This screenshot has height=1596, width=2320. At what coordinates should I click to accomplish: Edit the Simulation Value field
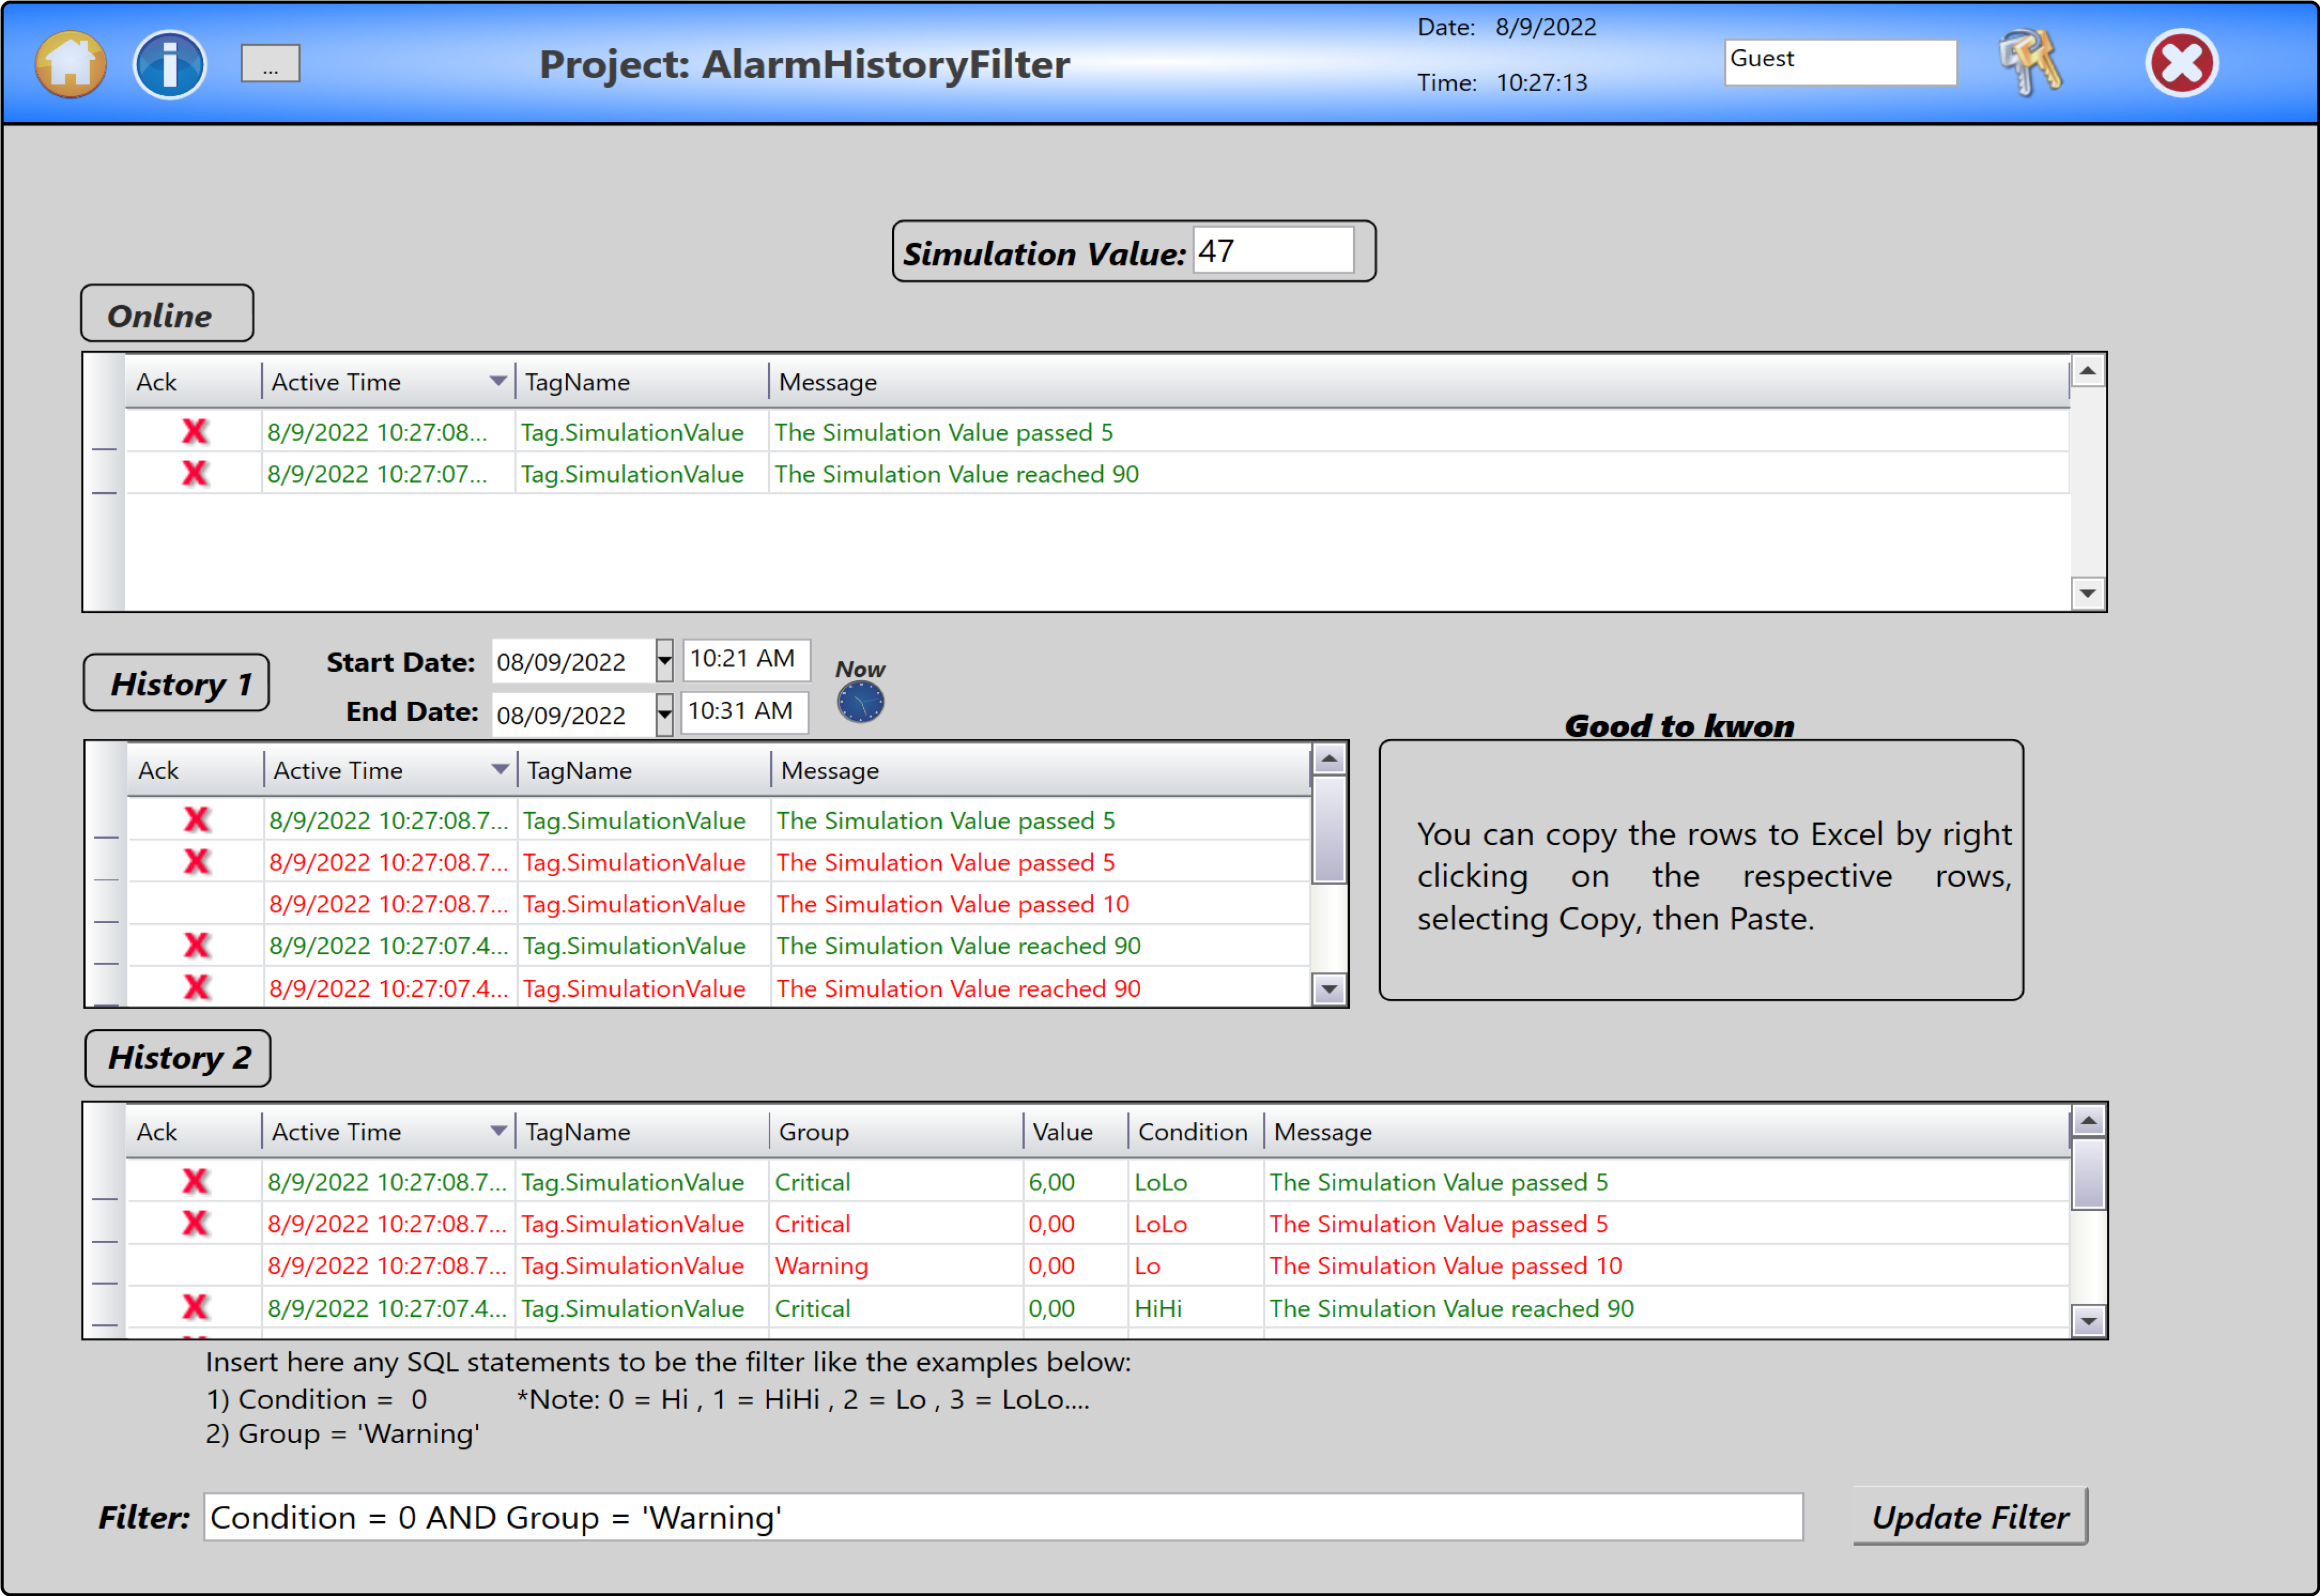pyautogui.click(x=1273, y=251)
